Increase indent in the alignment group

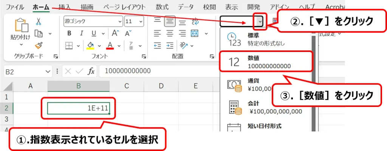170,46
